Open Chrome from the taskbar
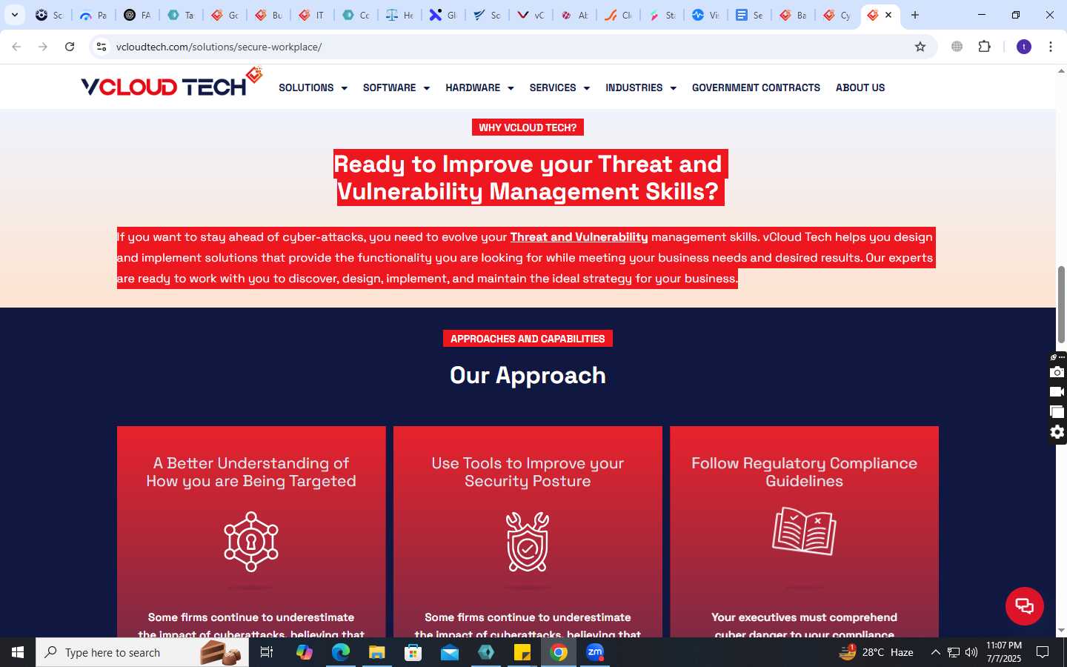The image size is (1067, 667). (x=559, y=652)
